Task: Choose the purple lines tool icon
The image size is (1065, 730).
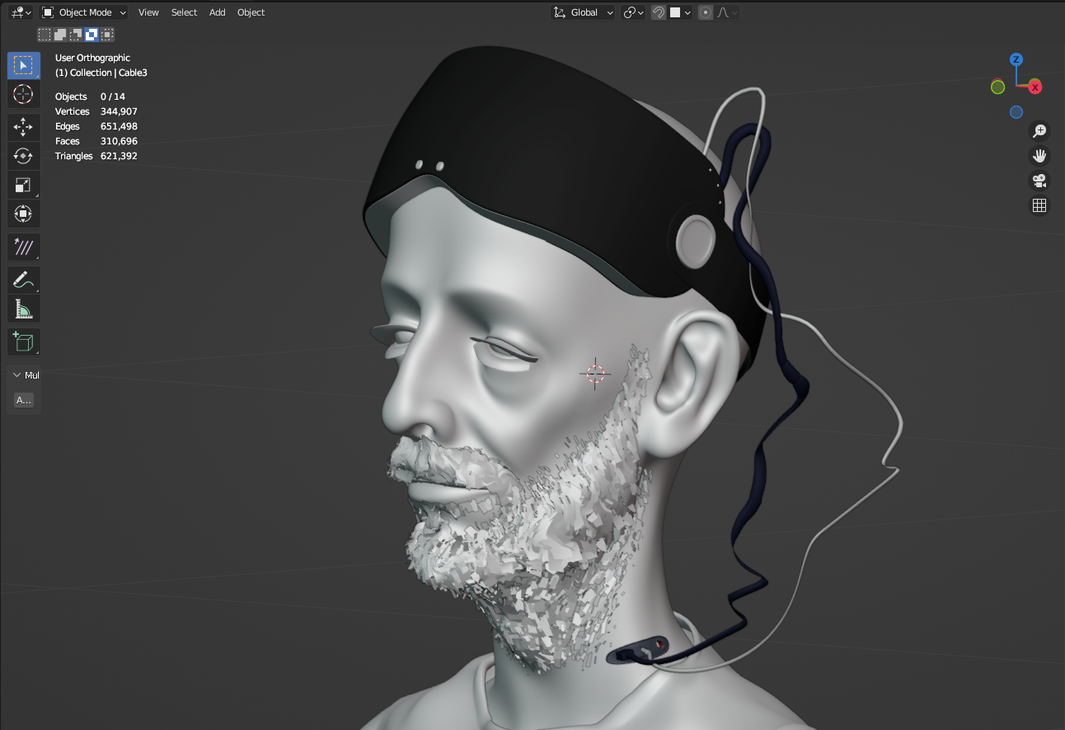Action: point(24,247)
